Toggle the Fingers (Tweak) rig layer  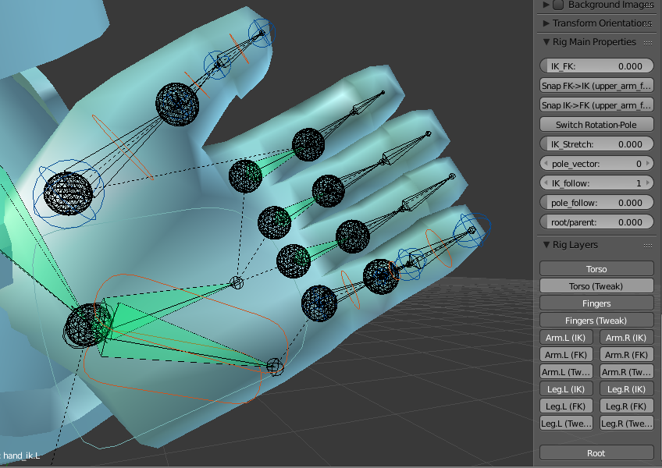[596, 321]
